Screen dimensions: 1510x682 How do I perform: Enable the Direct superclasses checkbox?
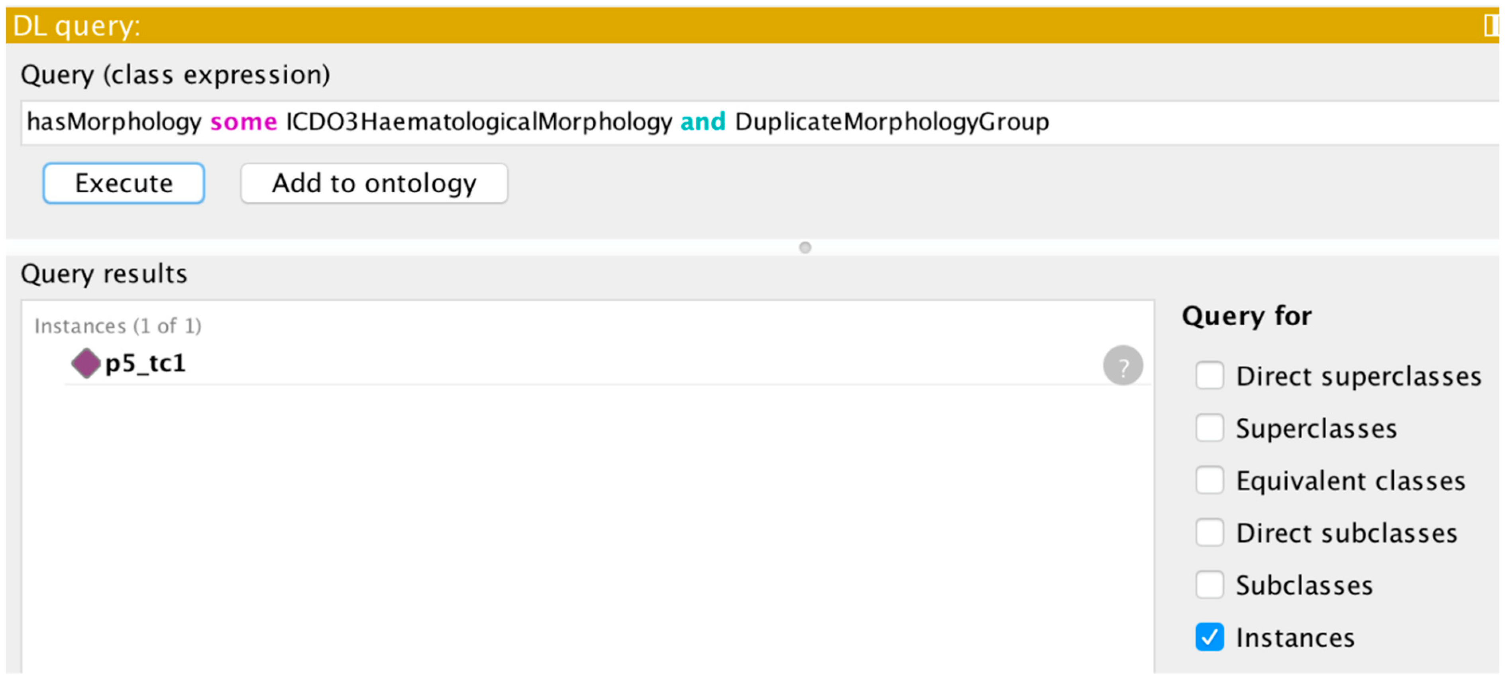[x=1209, y=376]
